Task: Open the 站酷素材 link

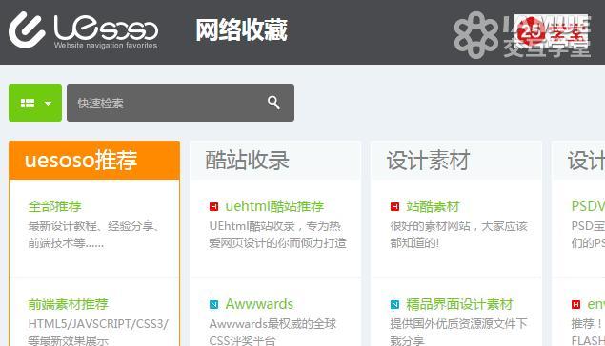Action: (433, 206)
